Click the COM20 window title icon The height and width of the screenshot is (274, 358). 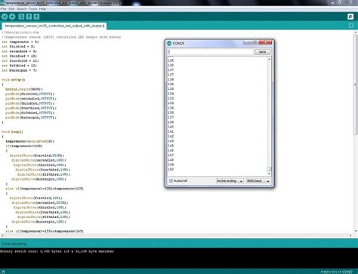pyautogui.click(x=169, y=43)
